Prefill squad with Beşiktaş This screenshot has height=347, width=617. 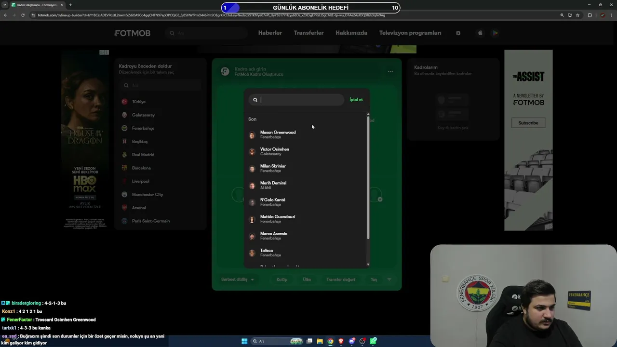(160, 142)
